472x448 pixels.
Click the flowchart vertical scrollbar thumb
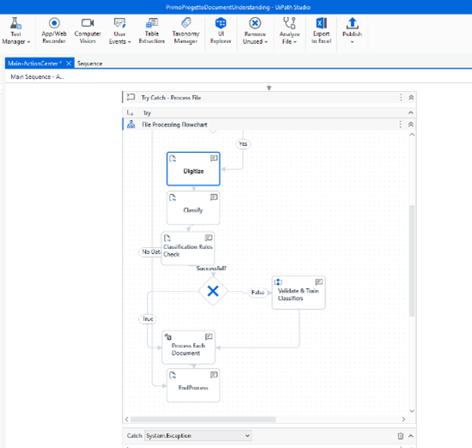click(x=412, y=261)
